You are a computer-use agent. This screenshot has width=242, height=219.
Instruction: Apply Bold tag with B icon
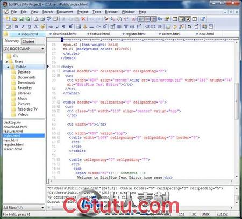click(17, 27)
